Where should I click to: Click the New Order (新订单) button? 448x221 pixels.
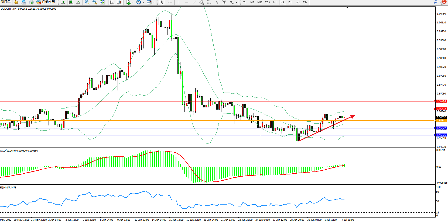pyautogui.click(x=5, y=2)
